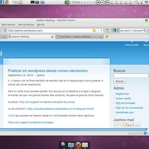149x149 pixels.
Task: Open the magnifier search icon in the top panel
Action: pyautogui.click(x=137, y=2)
